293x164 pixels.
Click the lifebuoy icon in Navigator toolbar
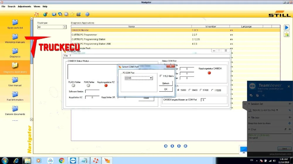(x=37, y=14)
